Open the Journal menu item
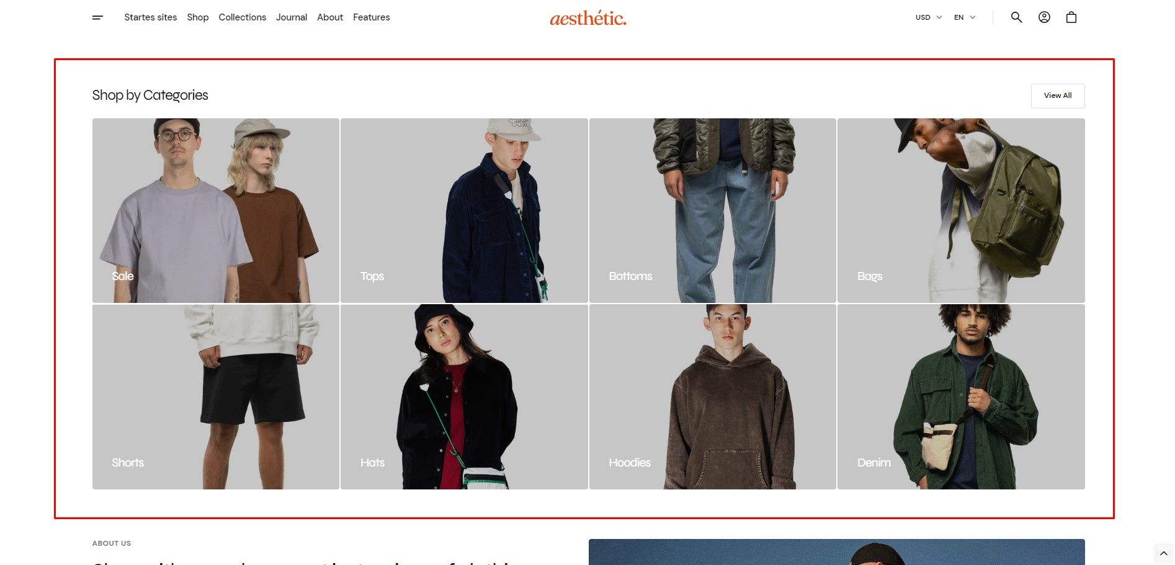 point(292,17)
